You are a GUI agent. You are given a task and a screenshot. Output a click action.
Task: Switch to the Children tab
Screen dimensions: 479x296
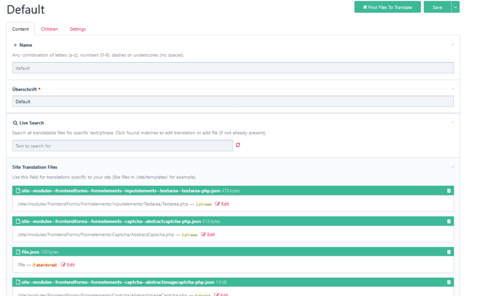pyautogui.click(x=49, y=29)
